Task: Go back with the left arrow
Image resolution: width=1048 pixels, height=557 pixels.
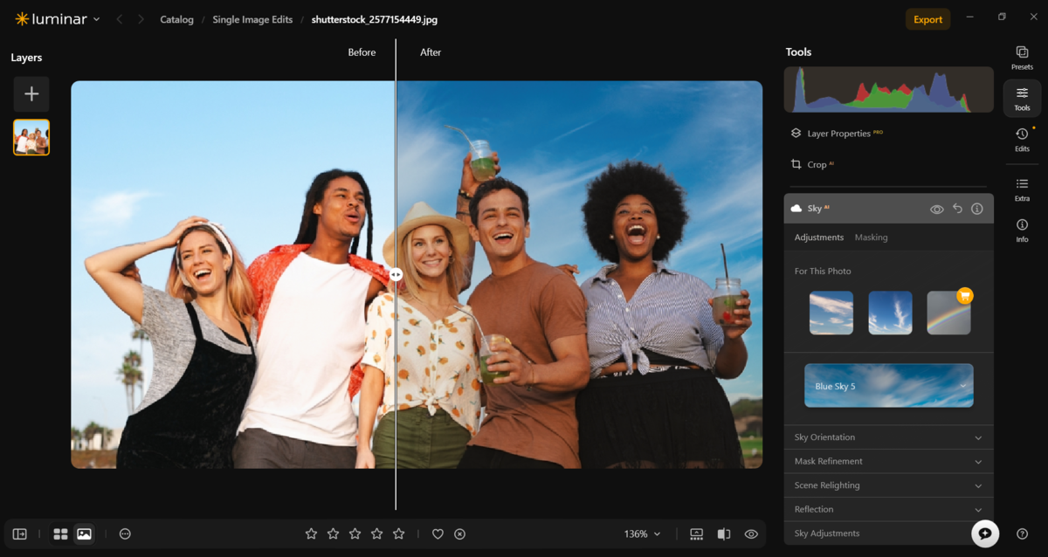Action: coord(120,19)
